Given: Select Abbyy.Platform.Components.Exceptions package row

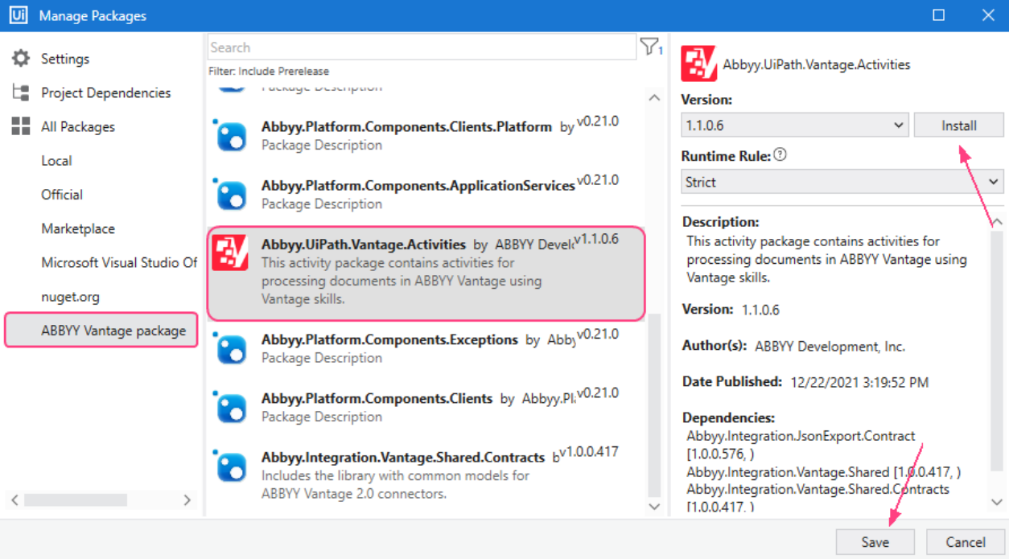Looking at the screenshot, I should [426, 348].
